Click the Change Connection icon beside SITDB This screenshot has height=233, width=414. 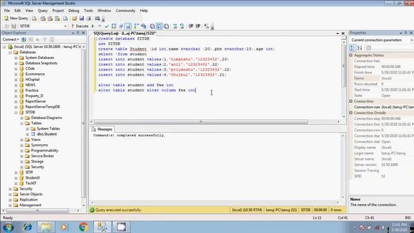14,26
